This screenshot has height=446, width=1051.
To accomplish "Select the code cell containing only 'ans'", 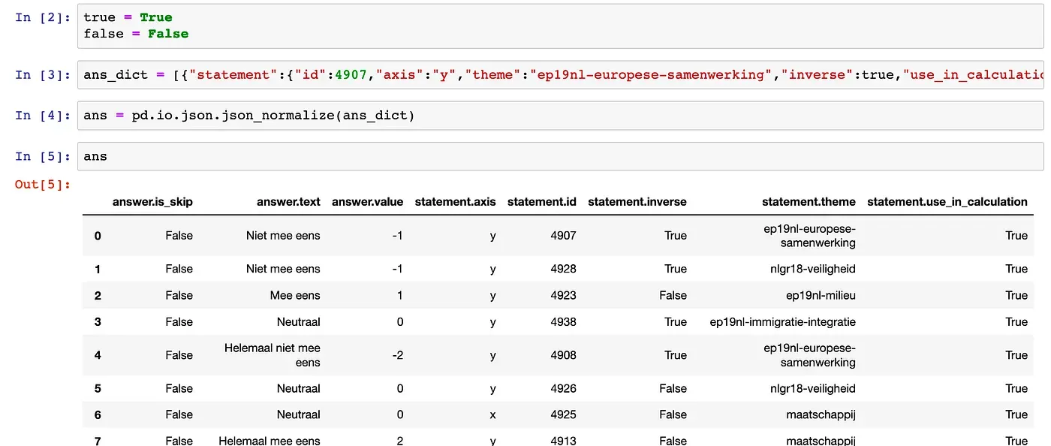I will [560, 156].
